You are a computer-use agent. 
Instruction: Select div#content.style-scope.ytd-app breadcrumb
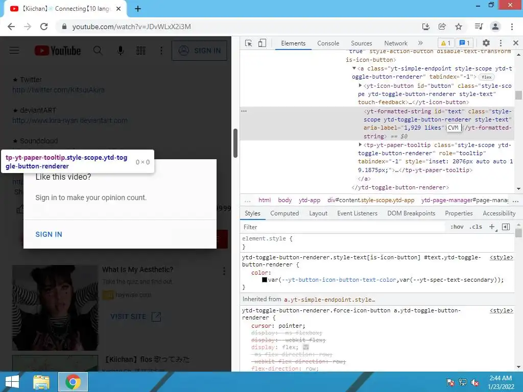pyautogui.click(x=371, y=200)
